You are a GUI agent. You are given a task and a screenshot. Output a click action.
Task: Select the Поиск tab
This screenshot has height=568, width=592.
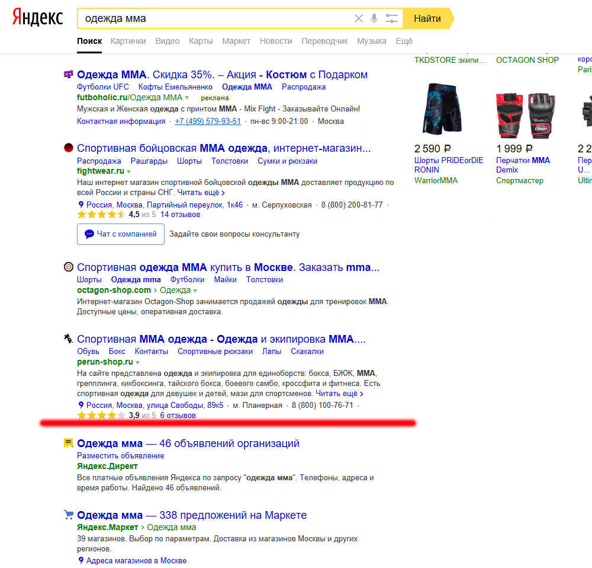[x=89, y=41]
